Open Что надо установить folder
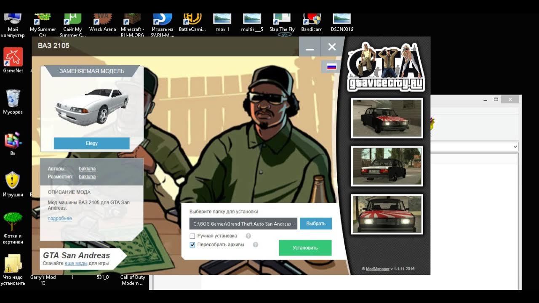Screen dimensions: 539x303 pyautogui.click(x=13, y=269)
